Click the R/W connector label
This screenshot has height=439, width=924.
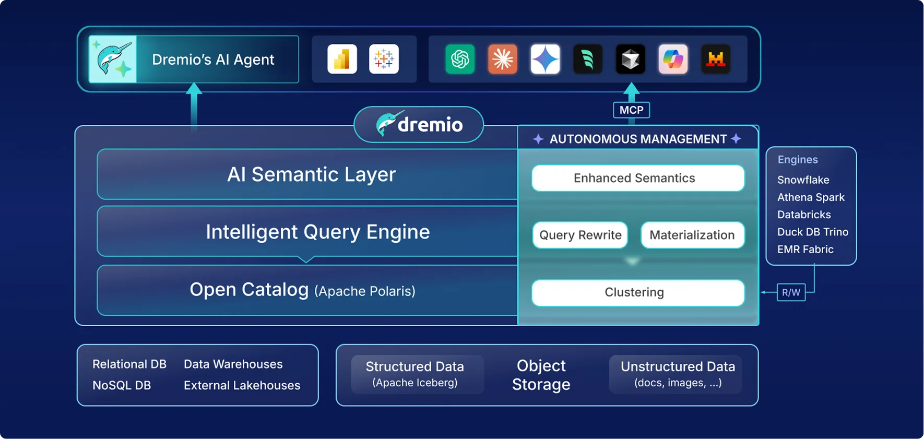pyautogui.click(x=791, y=292)
